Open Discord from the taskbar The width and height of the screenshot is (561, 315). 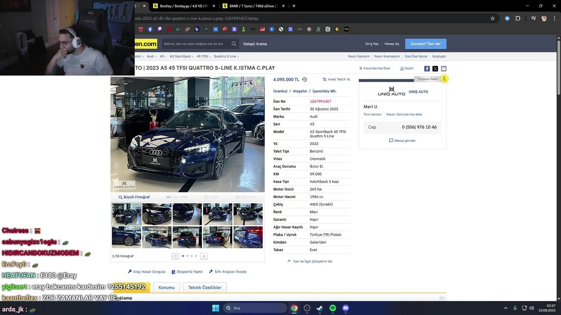pos(345,308)
